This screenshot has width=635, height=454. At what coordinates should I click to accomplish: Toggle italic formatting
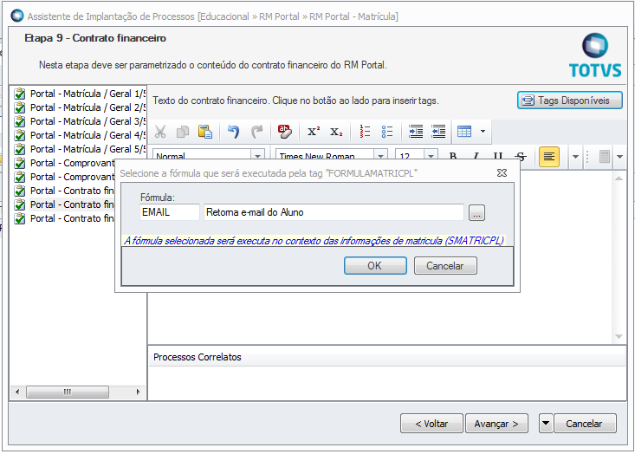tap(476, 156)
